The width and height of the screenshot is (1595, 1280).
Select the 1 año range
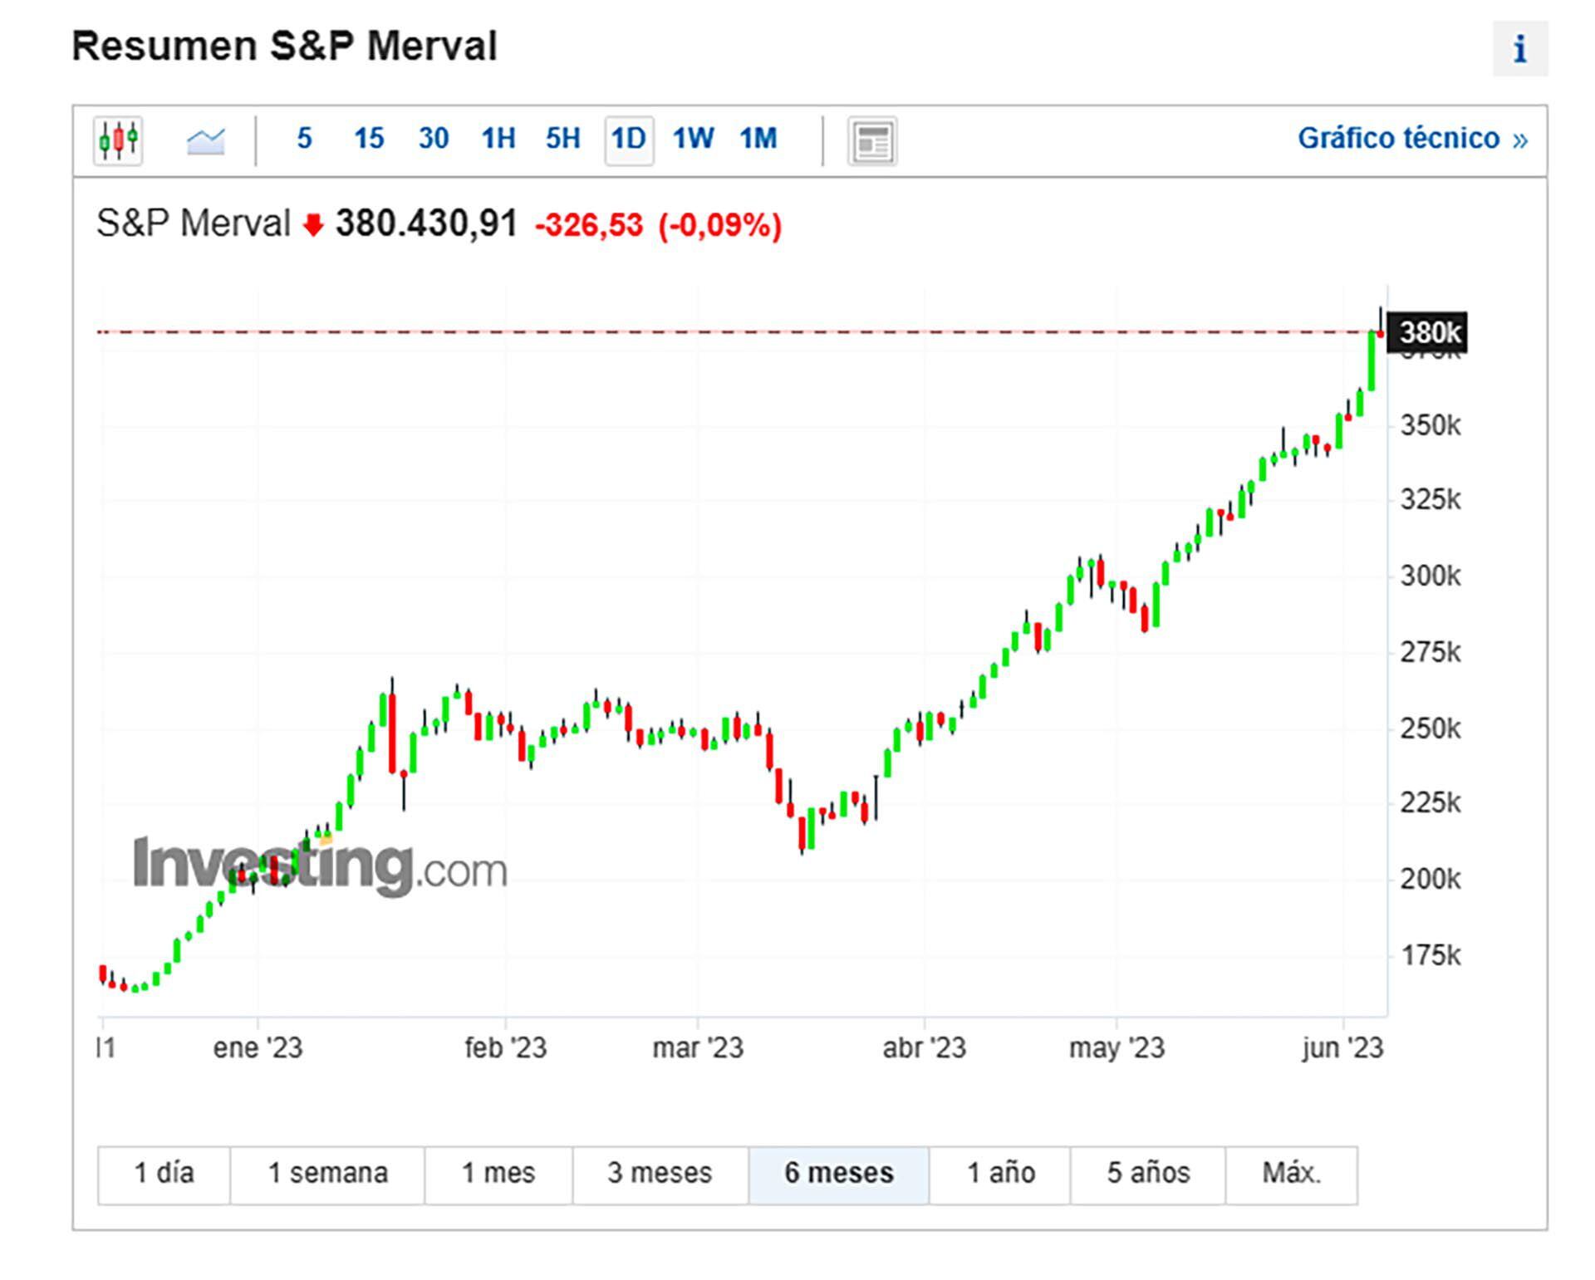(1000, 1174)
